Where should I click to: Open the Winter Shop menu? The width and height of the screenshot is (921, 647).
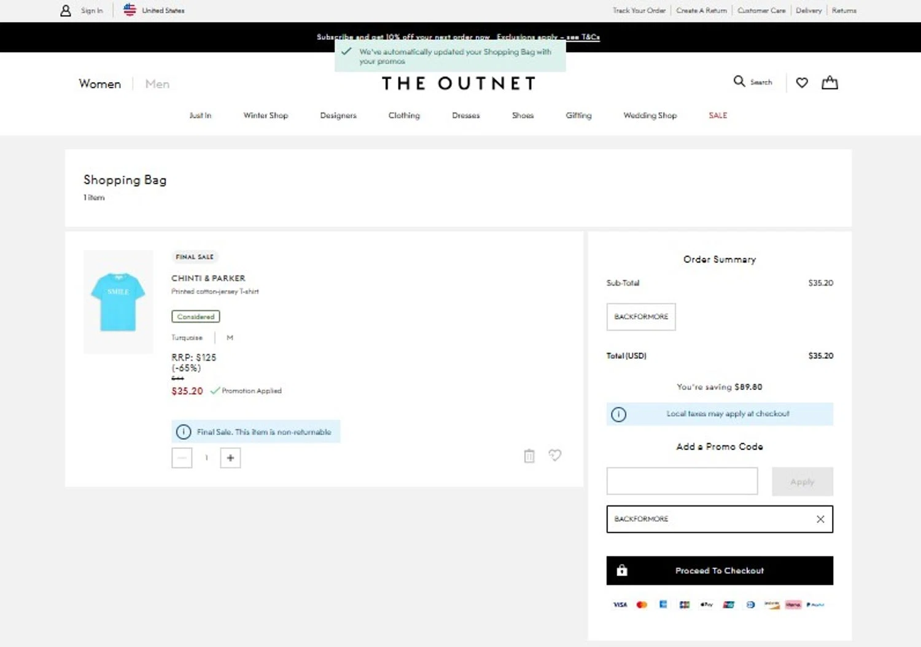(x=265, y=115)
